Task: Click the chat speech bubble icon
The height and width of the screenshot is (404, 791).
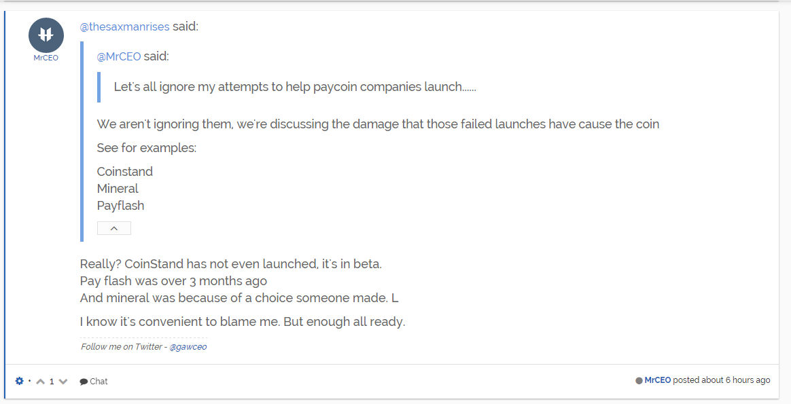Action: (84, 382)
